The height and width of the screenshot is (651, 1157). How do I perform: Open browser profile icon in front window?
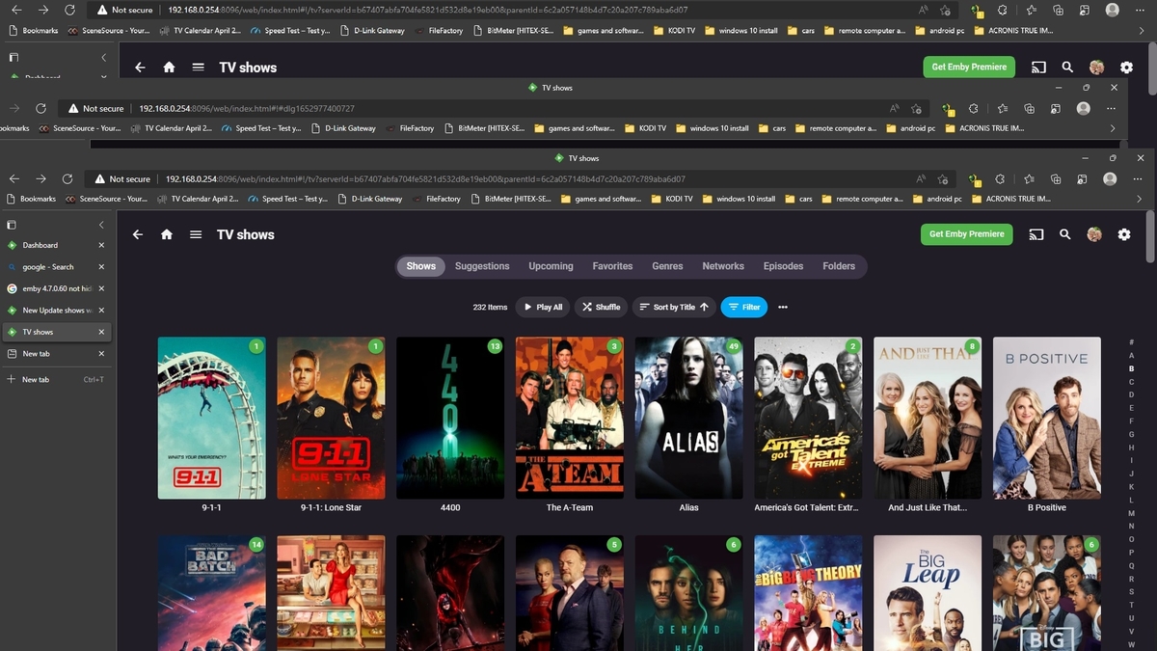(1110, 178)
